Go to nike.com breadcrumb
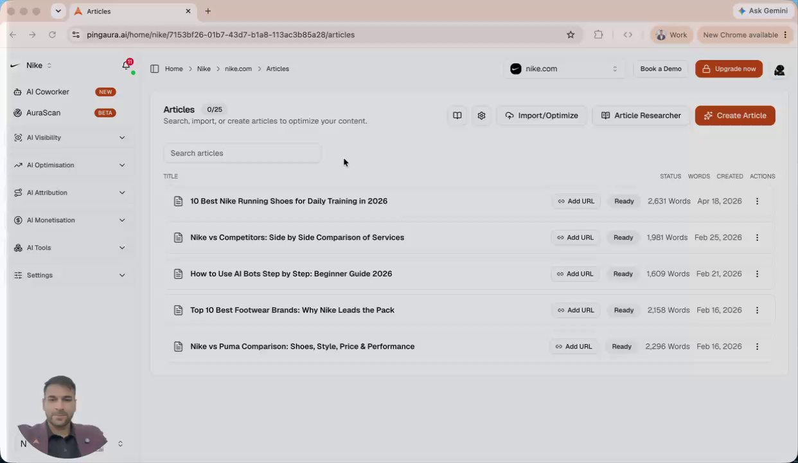This screenshot has height=463, width=798. pyautogui.click(x=238, y=69)
